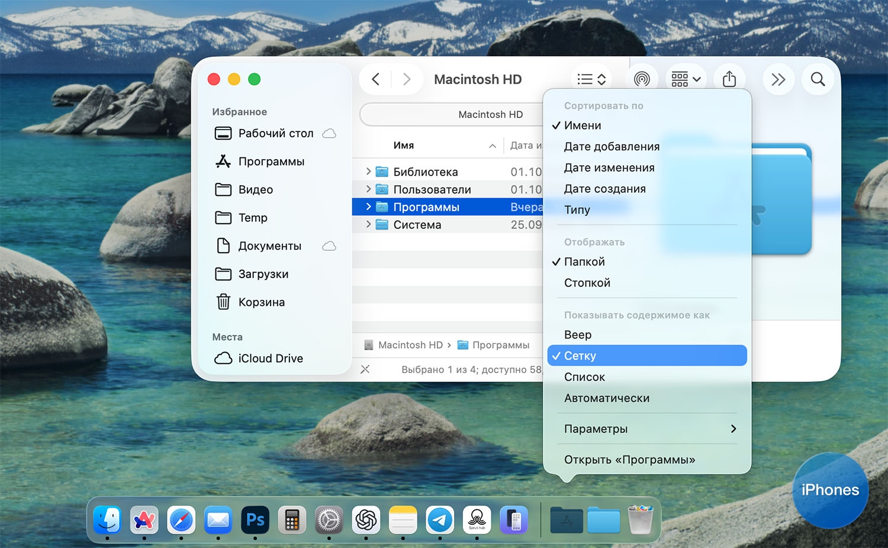
Task: Click the Share icon in toolbar
Action: tap(729, 79)
